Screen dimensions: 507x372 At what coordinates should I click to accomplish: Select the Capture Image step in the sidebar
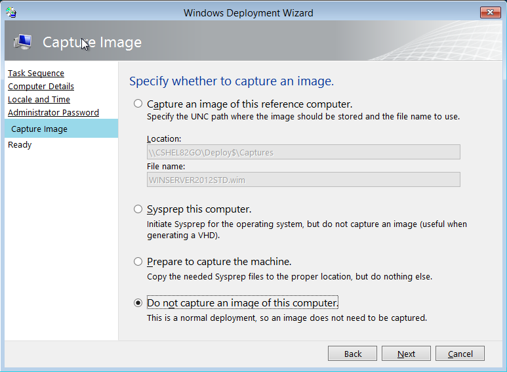[x=39, y=129]
